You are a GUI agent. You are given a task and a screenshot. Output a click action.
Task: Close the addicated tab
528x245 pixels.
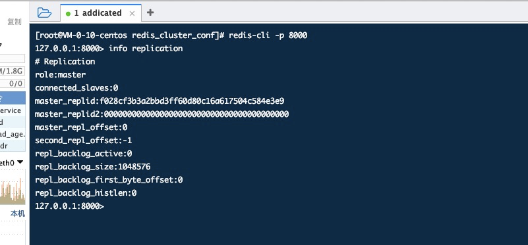132,13
